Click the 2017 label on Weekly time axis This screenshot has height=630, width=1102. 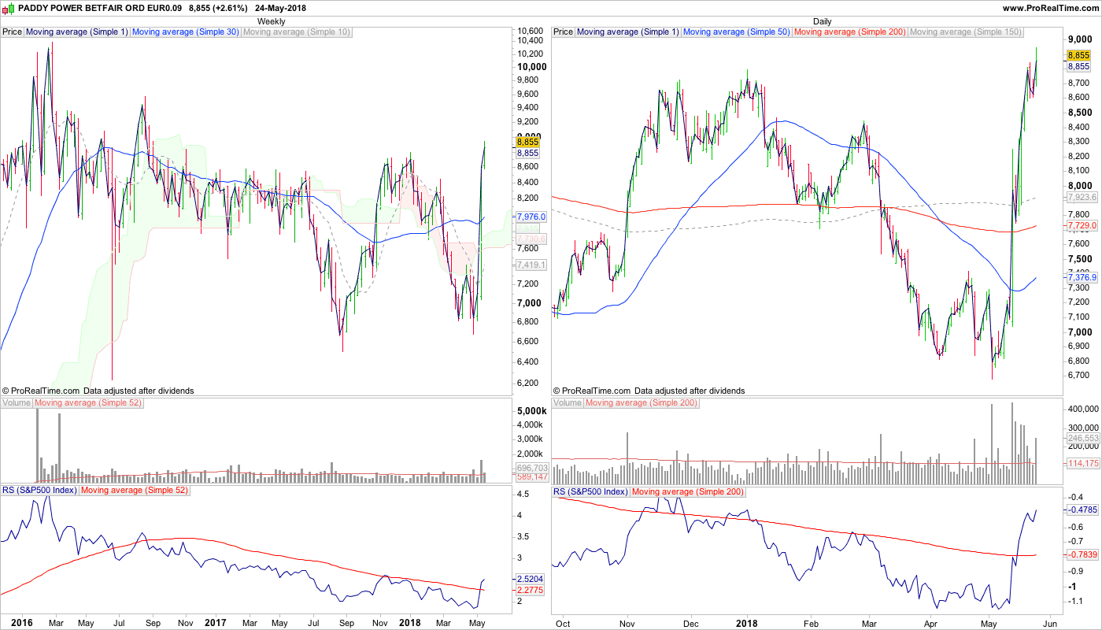coord(215,622)
